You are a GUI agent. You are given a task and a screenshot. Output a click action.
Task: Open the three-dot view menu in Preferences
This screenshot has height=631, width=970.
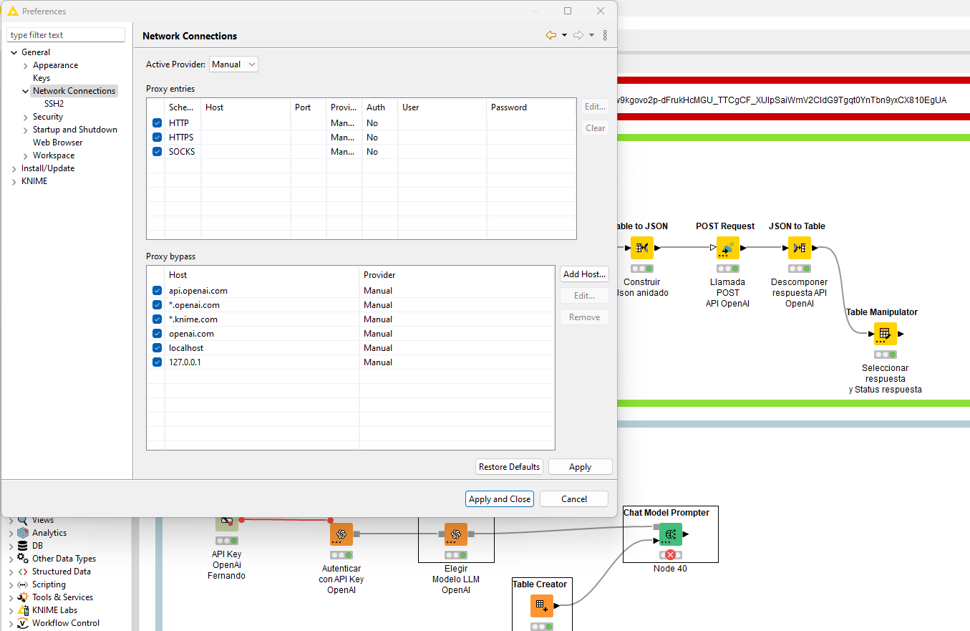(x=605, y=35)
